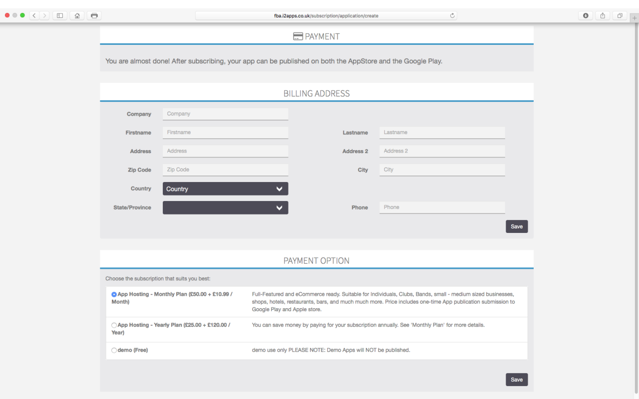Image resolution: width=639 pixels, height=399 pixels.
Task: Show all tabs overview icon
Action: pos(620,15)
